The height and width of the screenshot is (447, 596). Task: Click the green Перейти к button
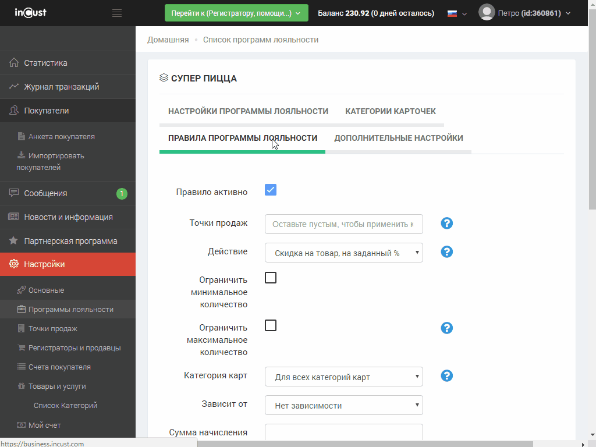tap(236, 13)
